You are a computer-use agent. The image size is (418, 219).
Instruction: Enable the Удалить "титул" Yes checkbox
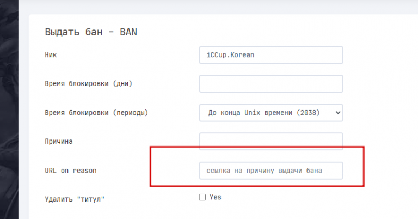(x=202, y=197)
